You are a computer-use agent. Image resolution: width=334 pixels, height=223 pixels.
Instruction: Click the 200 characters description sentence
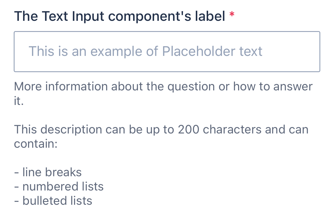click(160, 129)
